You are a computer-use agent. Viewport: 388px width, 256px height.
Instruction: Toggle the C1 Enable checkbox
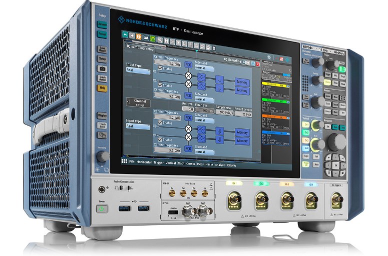click(159, 68)
